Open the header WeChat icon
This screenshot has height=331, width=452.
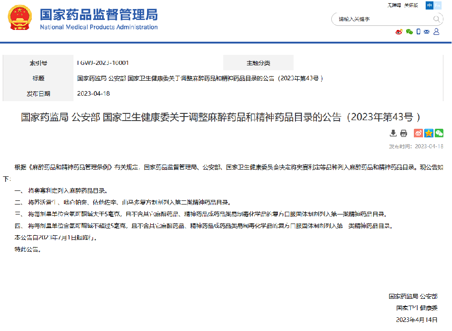409,32
